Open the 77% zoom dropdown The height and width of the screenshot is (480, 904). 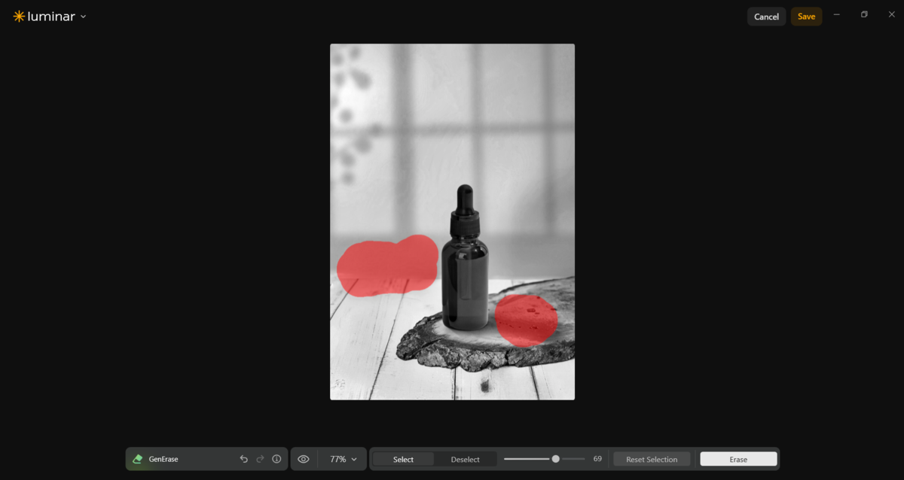click(344, 459)
